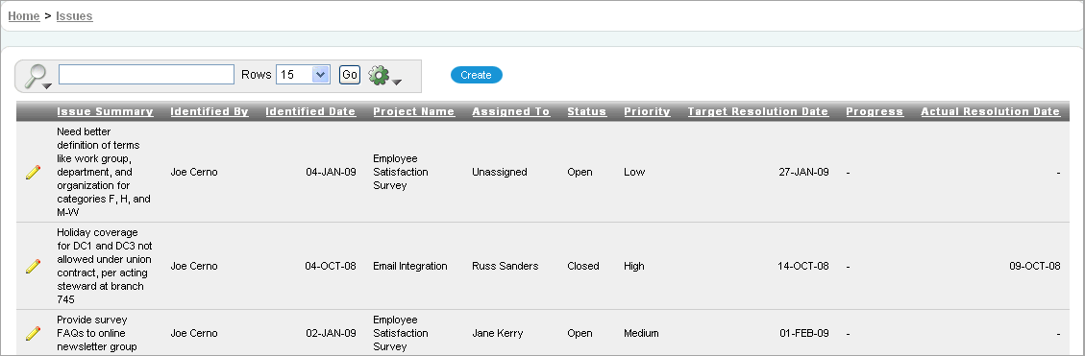The width and height of the screenshot is (1085, 356).
Task: Edit the Holiday coverage issue via its pencil icon
Action: click(33, 266)
